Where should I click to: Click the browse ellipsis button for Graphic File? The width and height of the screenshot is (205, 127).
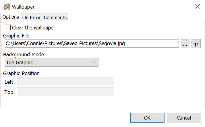[185, 44]
